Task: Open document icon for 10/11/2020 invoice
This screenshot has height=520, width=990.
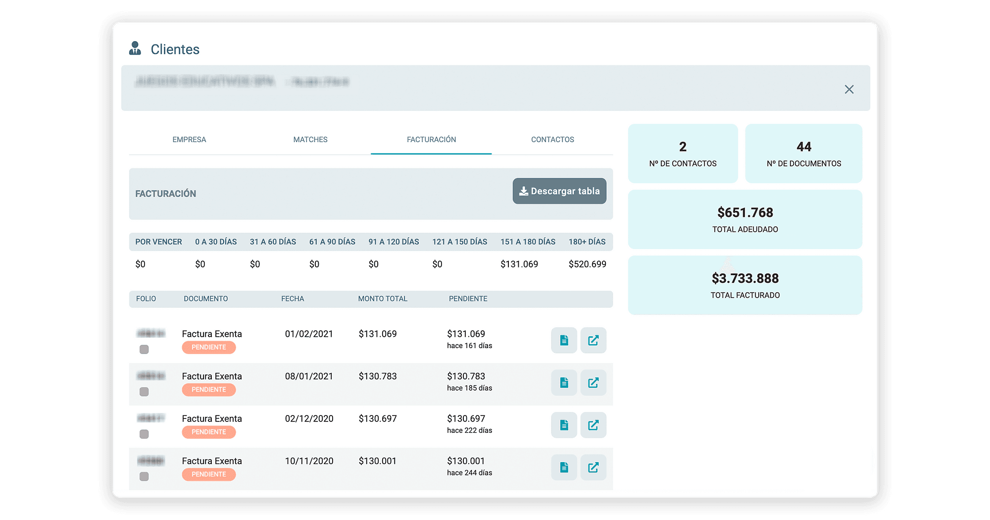Action: coord(564,468)
